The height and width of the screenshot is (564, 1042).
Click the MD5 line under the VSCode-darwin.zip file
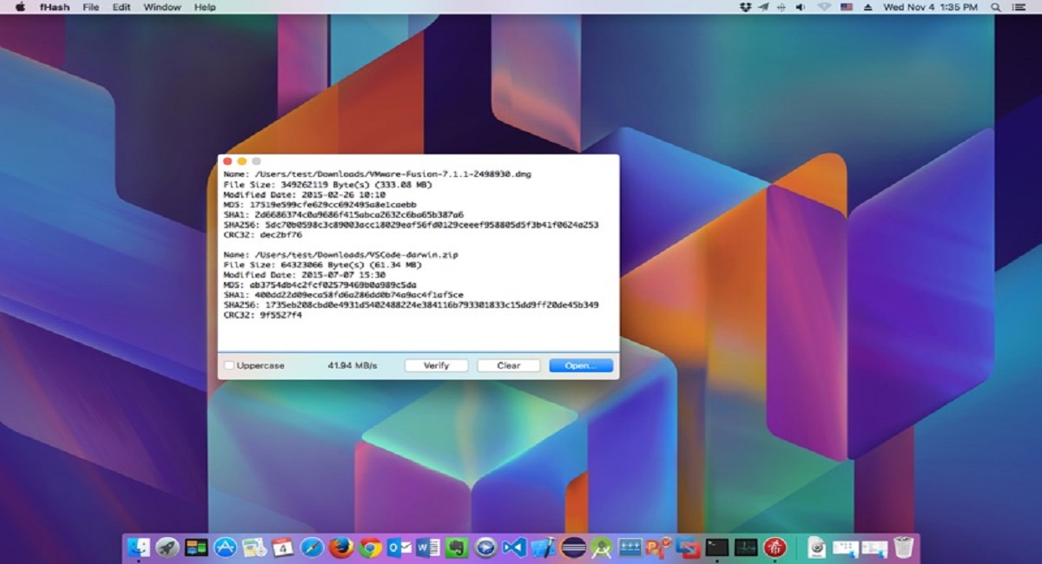[x=320, y=285]
